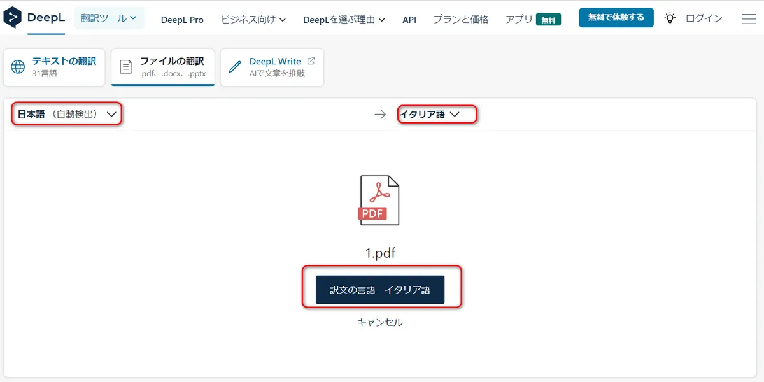Click the 1.pdf file name

[x=380, y=253]
